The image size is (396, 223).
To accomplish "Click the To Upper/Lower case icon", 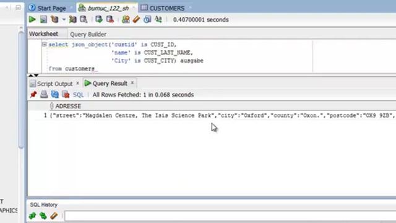I will pos(158,19).
